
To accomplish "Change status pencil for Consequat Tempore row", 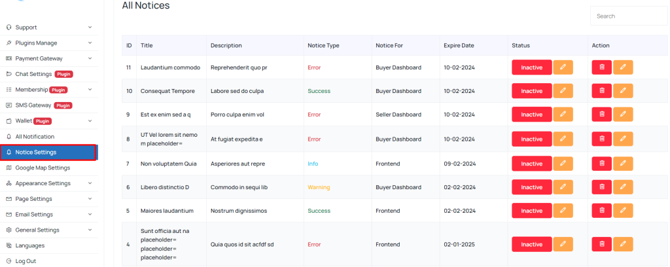I will [563, 90].
